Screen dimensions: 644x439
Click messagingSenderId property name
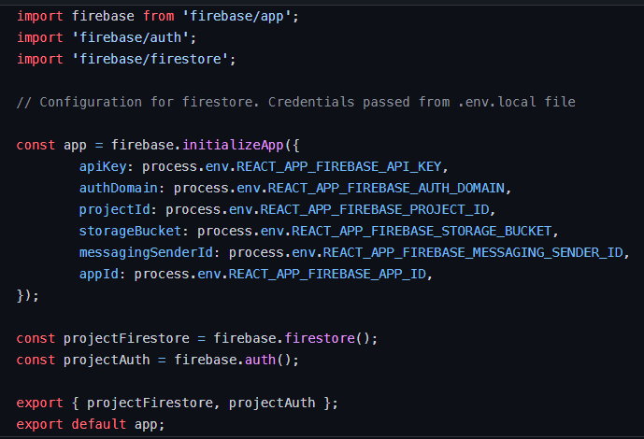[x=146, y=253]
